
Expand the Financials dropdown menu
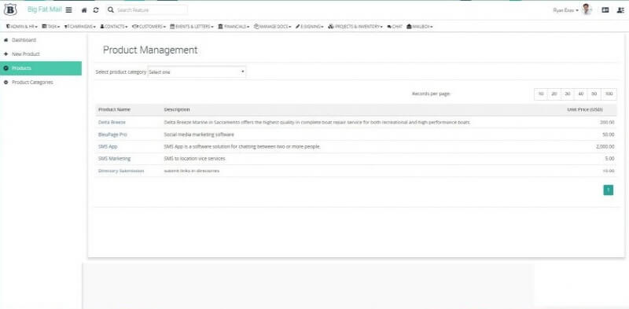[x=234, y=27]
